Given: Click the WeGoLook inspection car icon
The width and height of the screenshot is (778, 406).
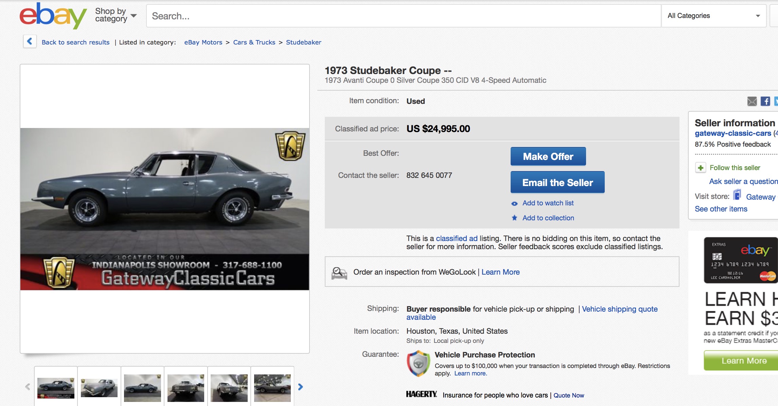Looking at the screenshot, I should (339, 273).
